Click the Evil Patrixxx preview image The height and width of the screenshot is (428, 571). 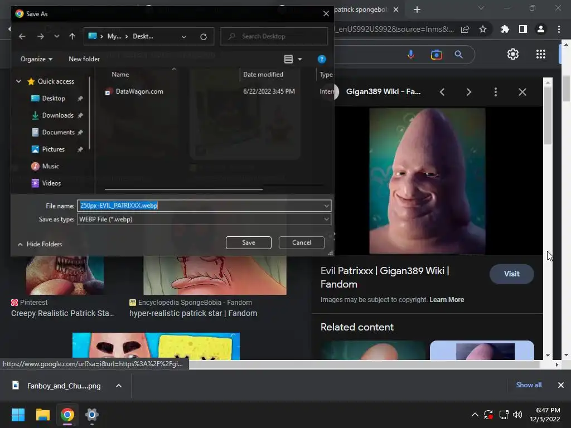pos(427,181)
